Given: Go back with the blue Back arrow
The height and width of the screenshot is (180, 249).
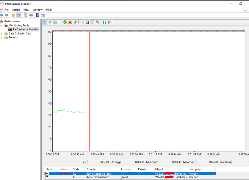Looking at the screenshot, I should coord(2,15).
